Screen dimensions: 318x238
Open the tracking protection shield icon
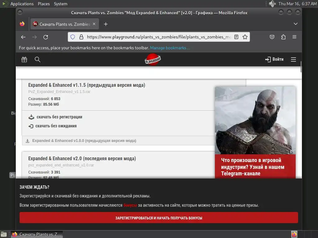coord(73,37)
